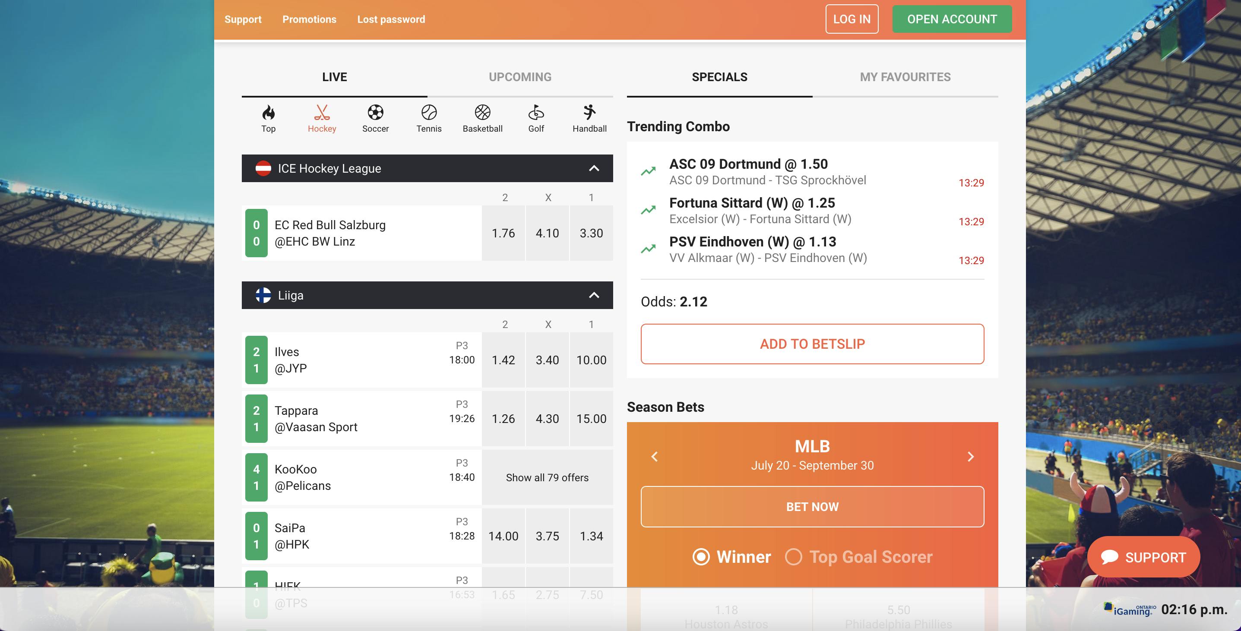
Task: Switch to the UPCOMING tab
Action: (520, 77)
